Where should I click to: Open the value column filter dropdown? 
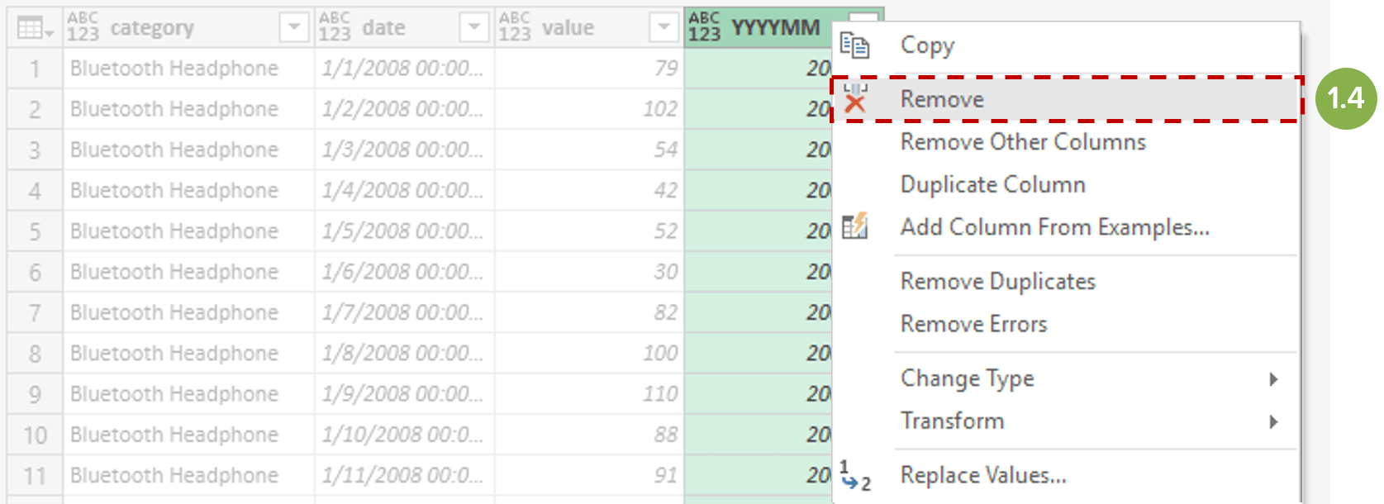pyautogui.click(x=663, y=28)
